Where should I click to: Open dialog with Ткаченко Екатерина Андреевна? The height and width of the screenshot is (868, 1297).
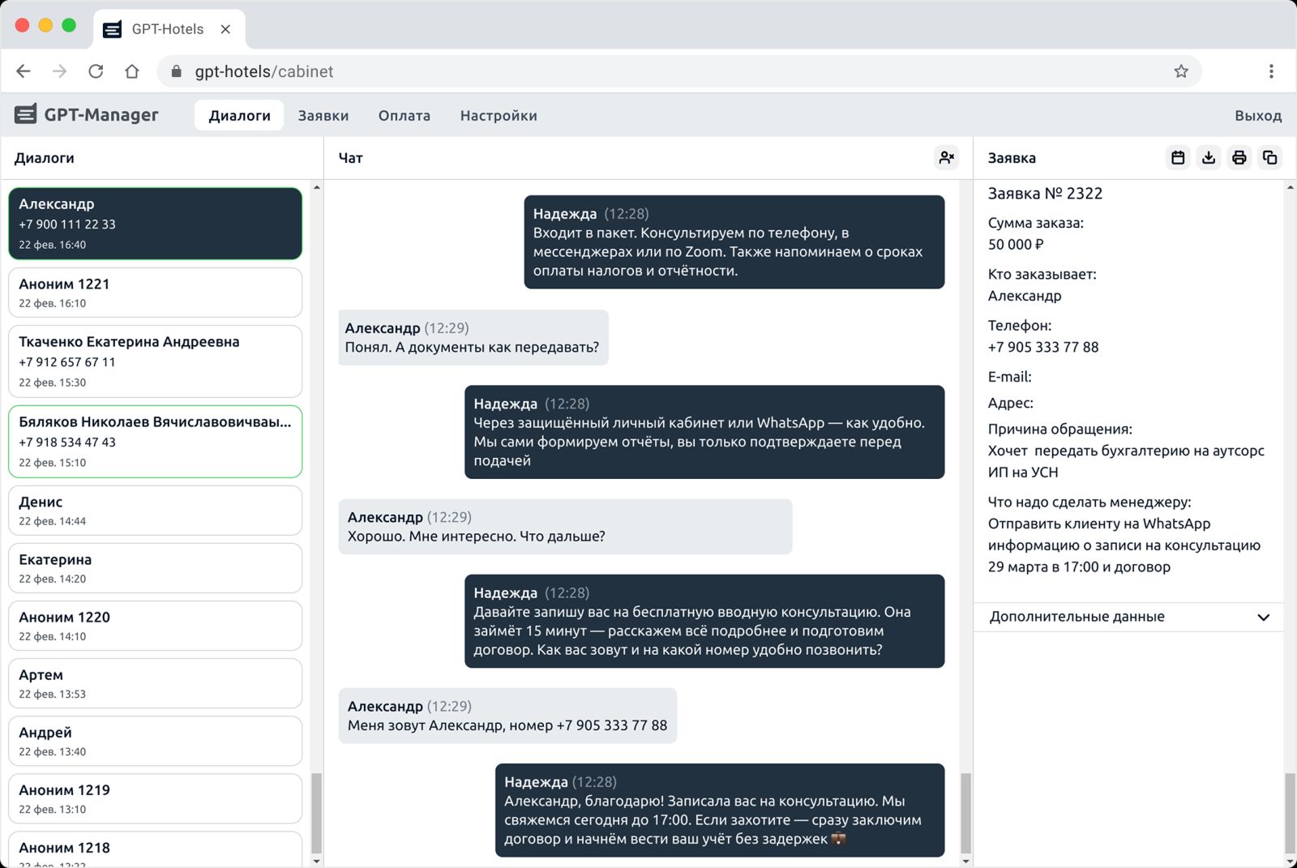coord(155,361)
